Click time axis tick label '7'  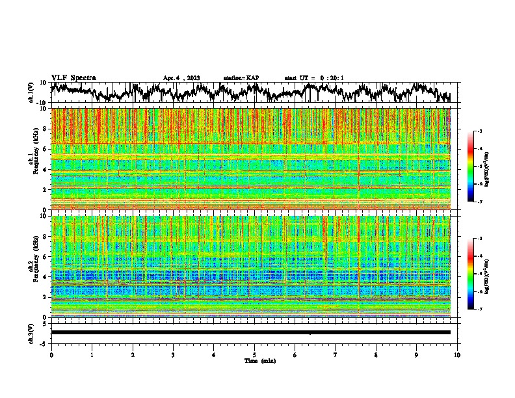click(336, 355)
